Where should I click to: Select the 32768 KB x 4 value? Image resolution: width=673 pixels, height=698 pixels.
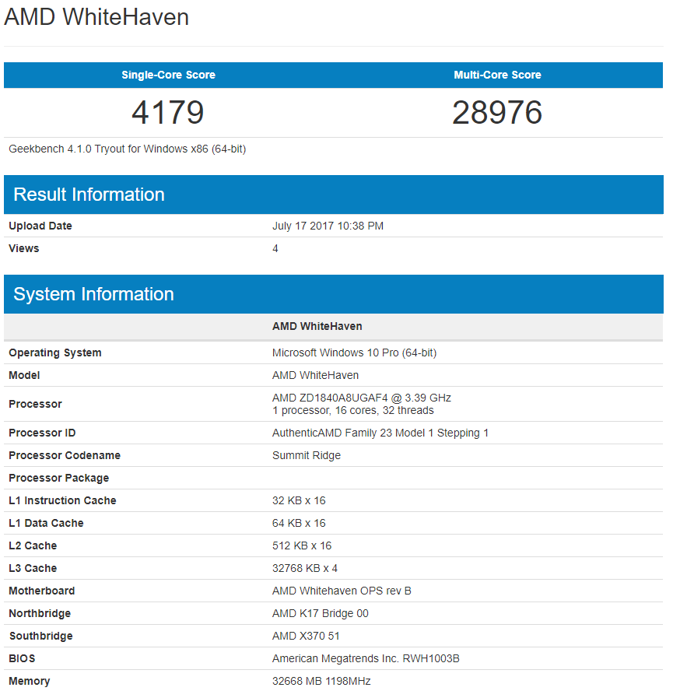pyautogui.click(x=305, y=568)
